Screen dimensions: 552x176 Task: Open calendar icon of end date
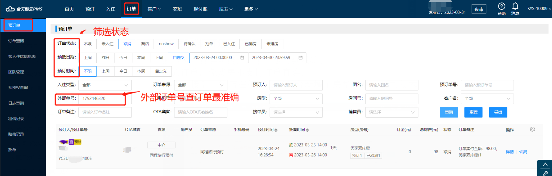click(300, 58)
